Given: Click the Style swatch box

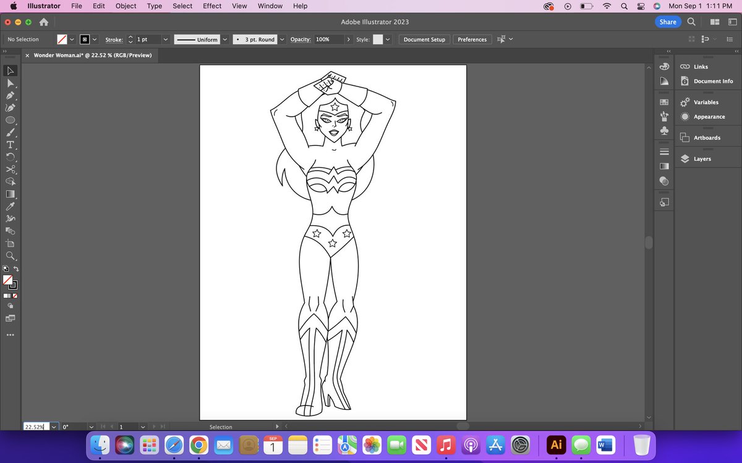Looking at the screenshot, I should (378, 40).
